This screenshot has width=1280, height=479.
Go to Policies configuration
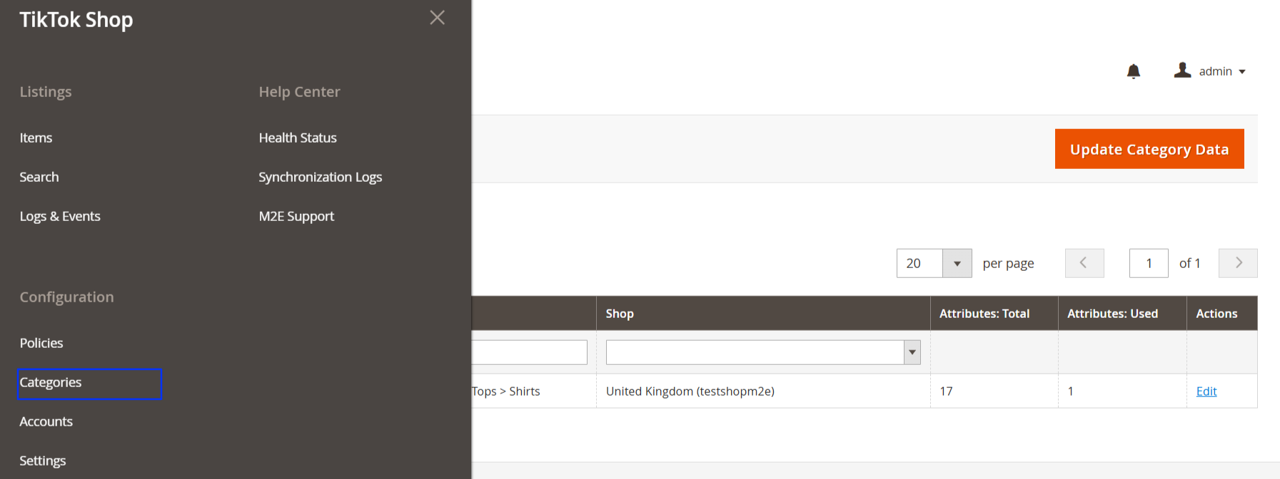(41, 343)
